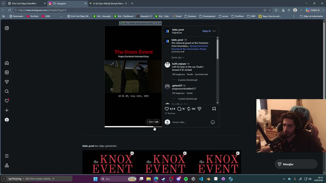The width and height of the screenshot is (326, 183).
Task: Focus the 'Yorum ekle...' comment field
Action: [190, 122]
